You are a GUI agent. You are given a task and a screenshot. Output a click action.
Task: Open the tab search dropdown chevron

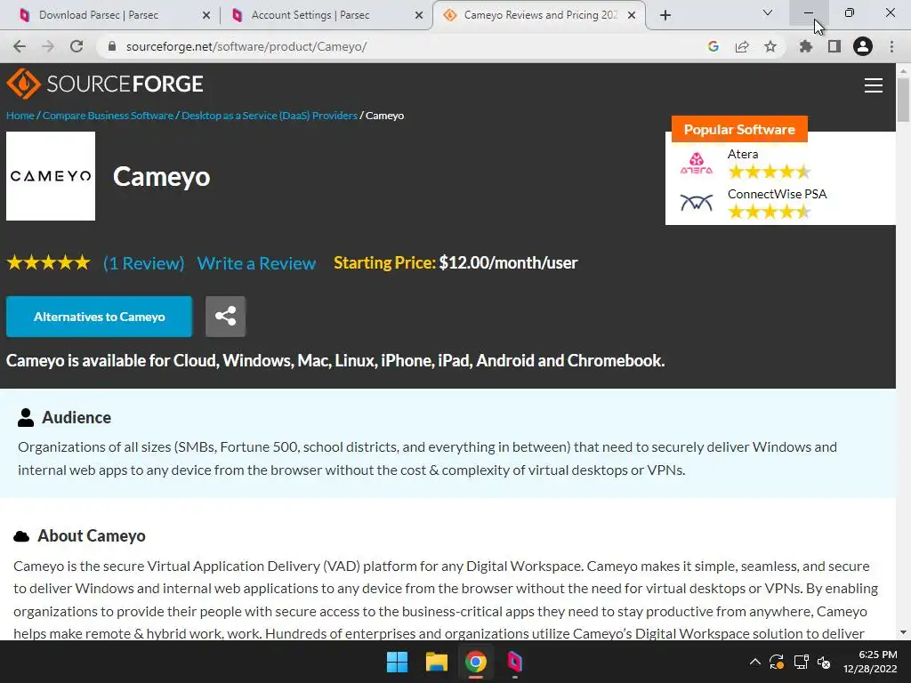tap(768, 12)
